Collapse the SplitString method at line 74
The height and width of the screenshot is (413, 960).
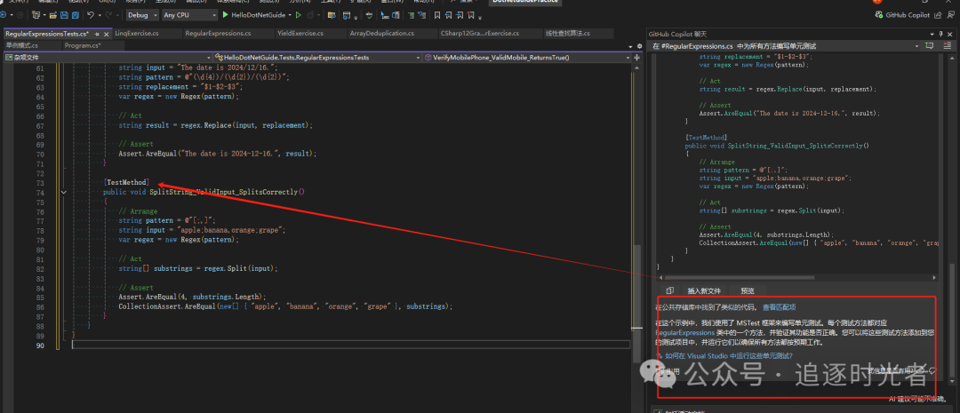(x=63, y=191)
